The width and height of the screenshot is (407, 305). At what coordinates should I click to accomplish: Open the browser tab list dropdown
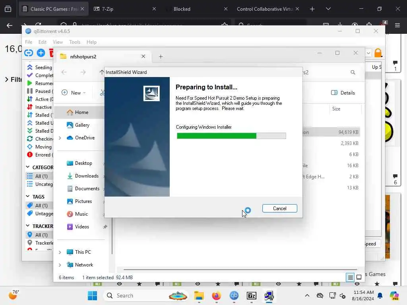(x=328, y=9)
